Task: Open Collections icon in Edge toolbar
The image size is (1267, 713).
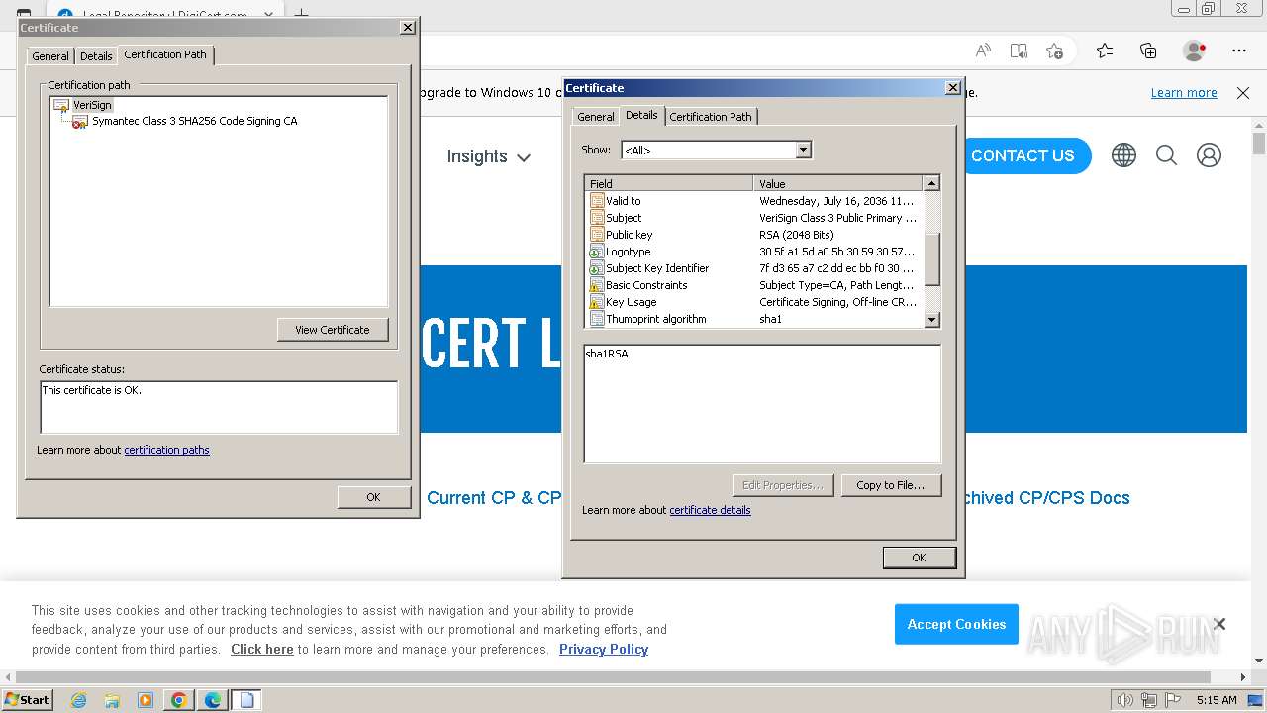Action: (1148, 51)
